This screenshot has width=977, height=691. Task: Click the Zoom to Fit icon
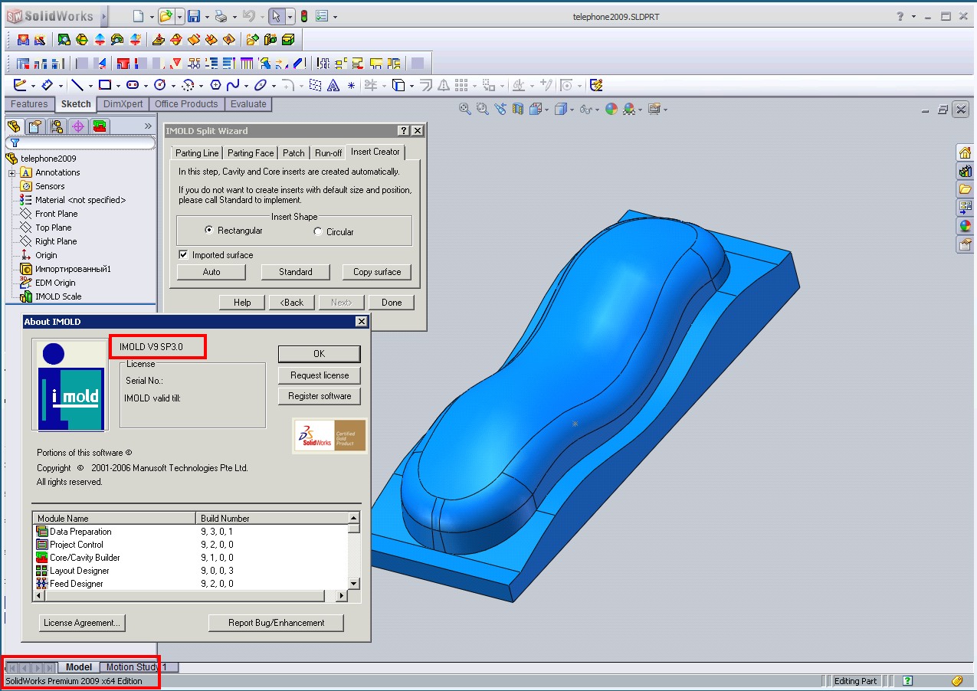coord(464,109)
